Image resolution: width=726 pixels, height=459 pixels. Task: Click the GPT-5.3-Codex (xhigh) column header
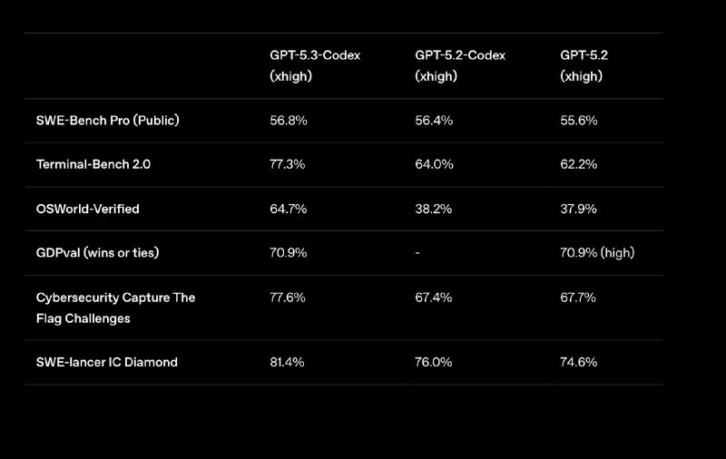pos(315,66)
